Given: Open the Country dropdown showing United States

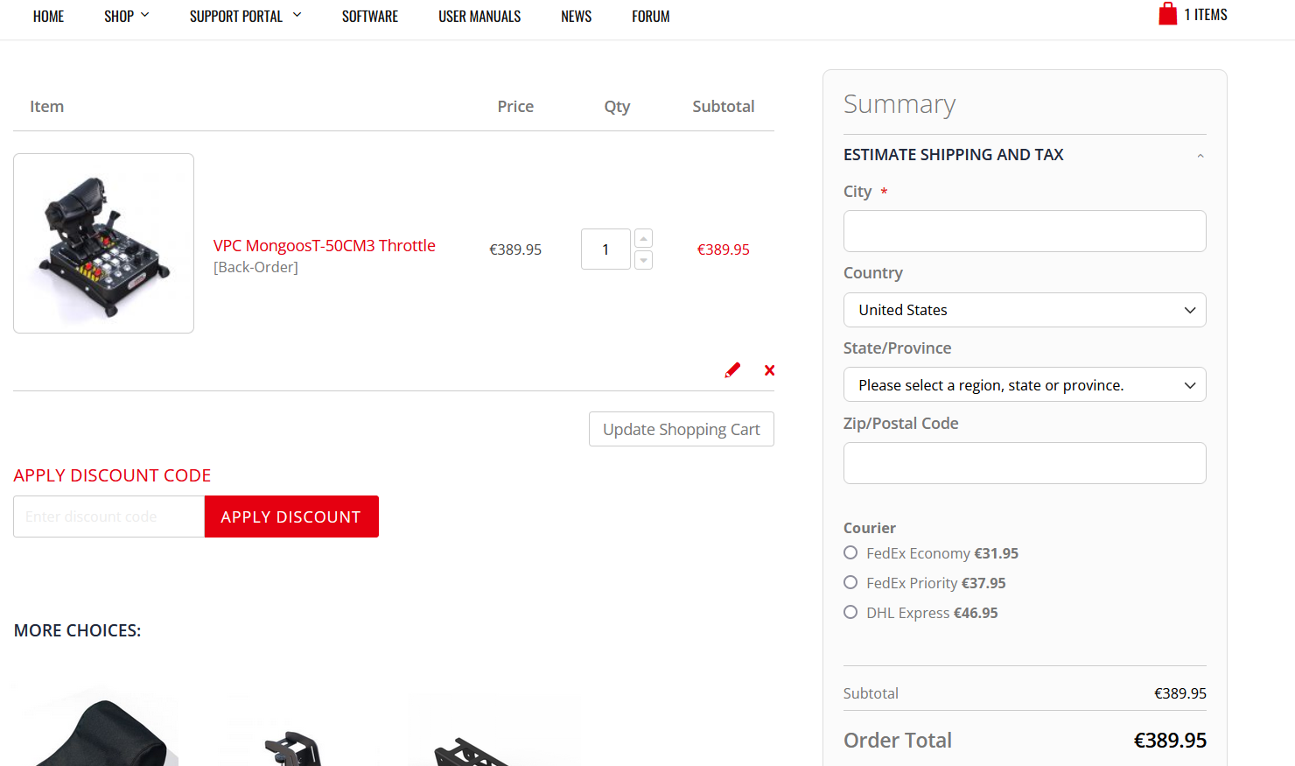Looking at the screenshot, I should tap(1025, 310).
